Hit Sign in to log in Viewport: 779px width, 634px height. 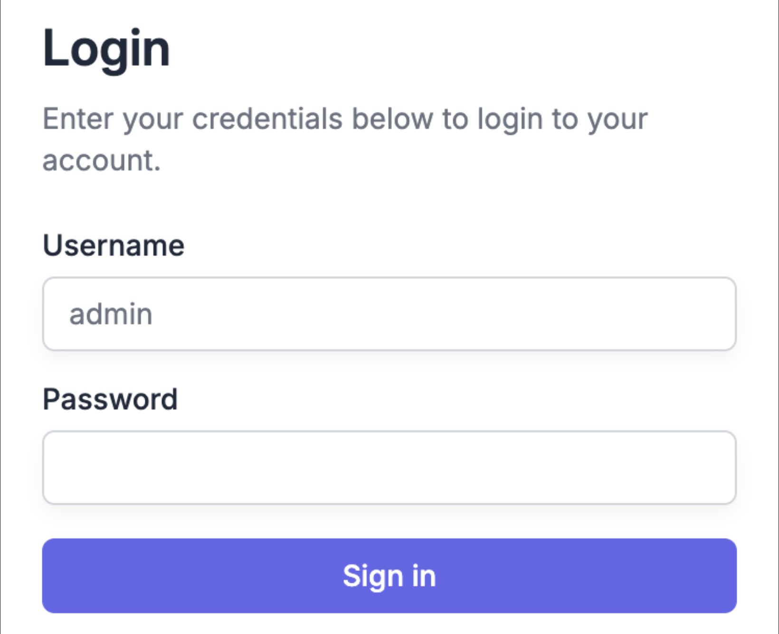coord(389,576)
